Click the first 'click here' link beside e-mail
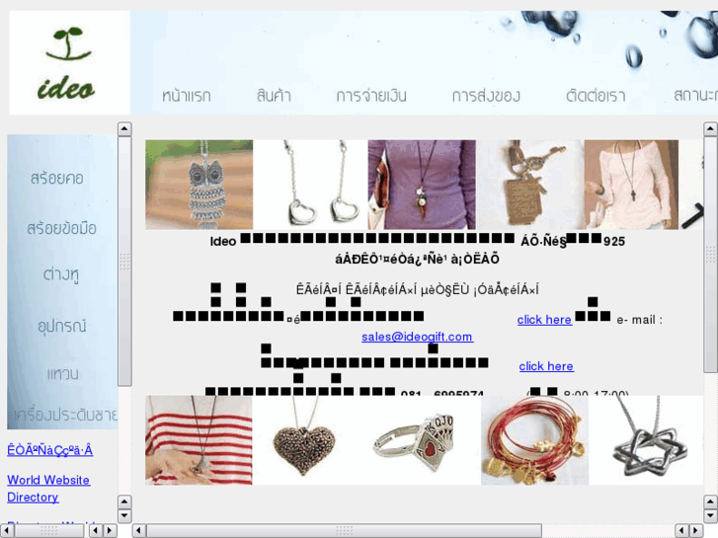The width and height of the screenshot is (718, 538). [544, 320]
